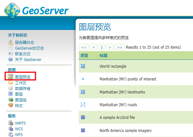Screen dimensions: 193x137
Task: Click the 关于和状态 section heading
Action: pos(18,35)
